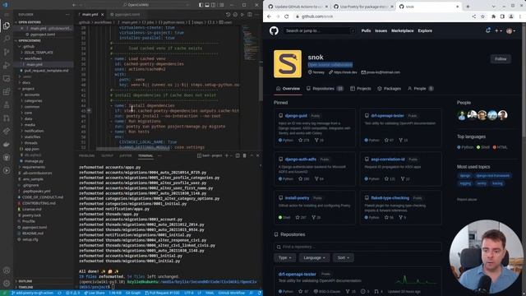
Task: Open manage.py in Explorer tree
Action: 34,161
